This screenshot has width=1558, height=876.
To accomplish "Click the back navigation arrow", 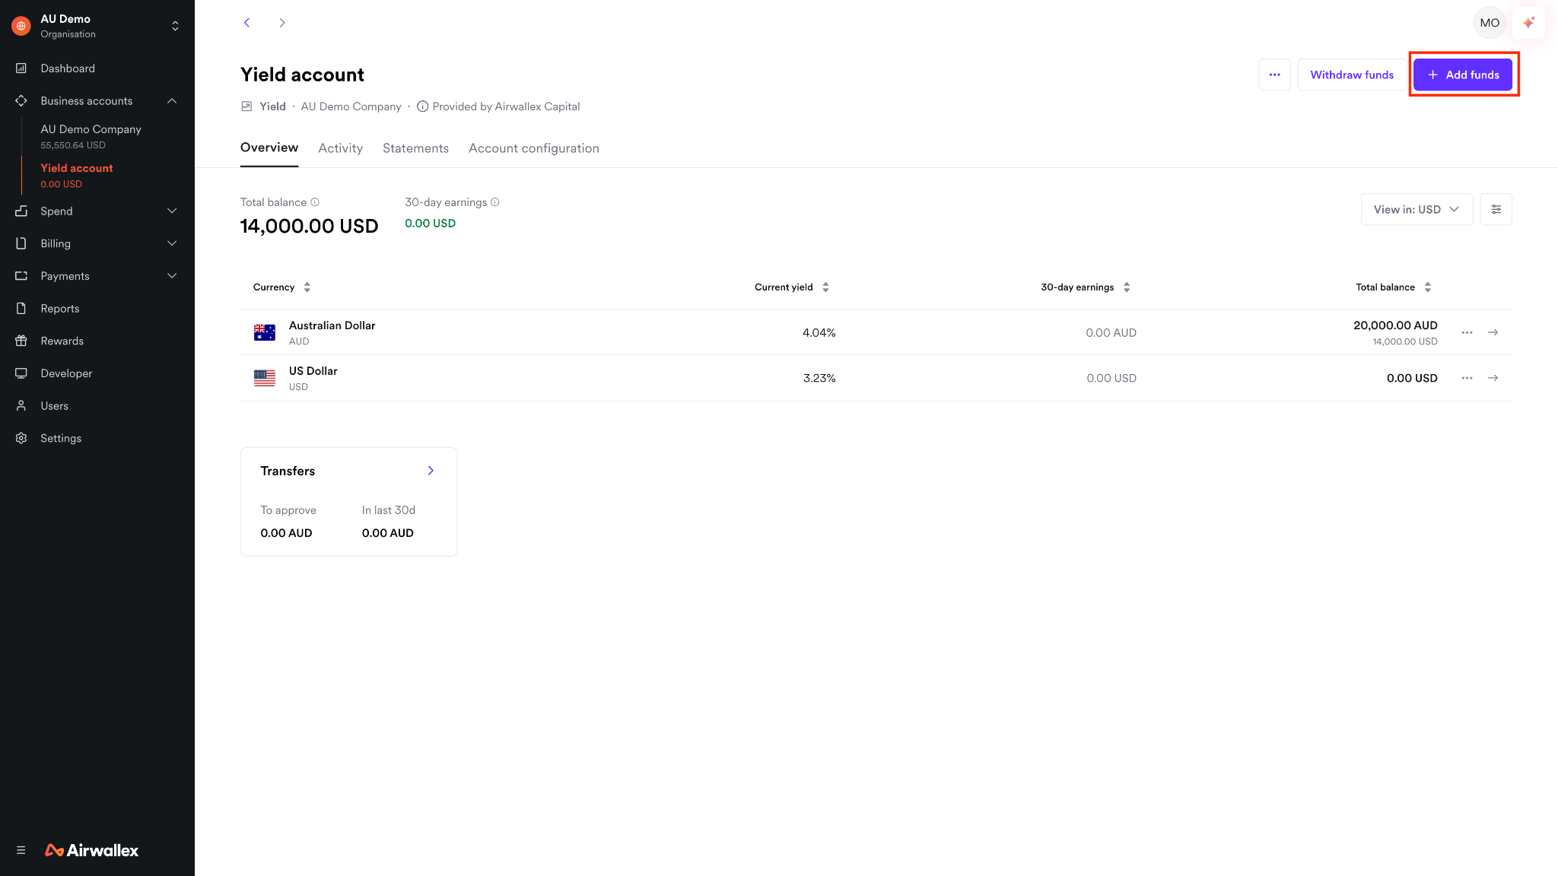I will pos(246,23).
